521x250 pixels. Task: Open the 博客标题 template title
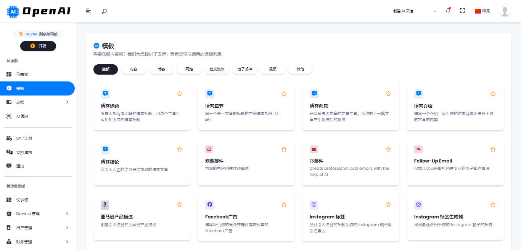110,106
